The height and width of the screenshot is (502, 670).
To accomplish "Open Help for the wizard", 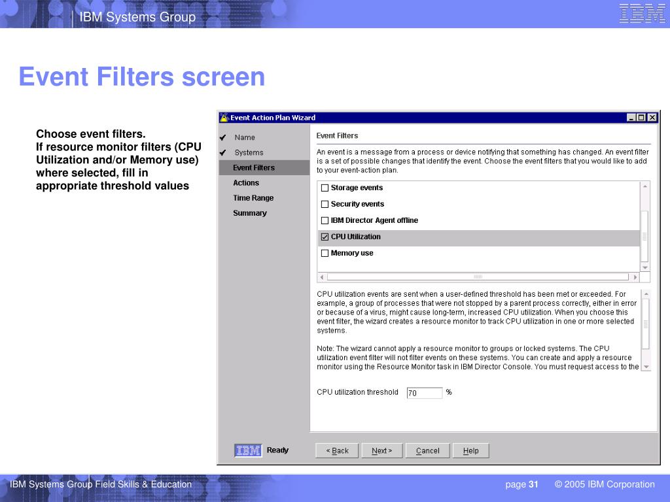I will click(470, 451).
